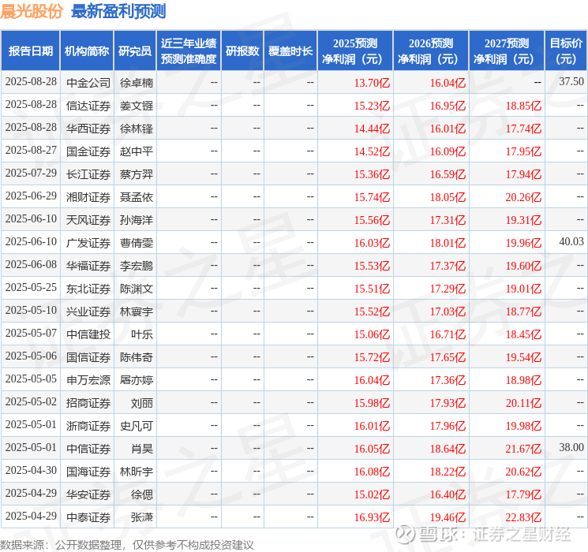This screenshot has width=588, height=552.
Task: Click date 2025-06-08
Action: pos(31,264)
